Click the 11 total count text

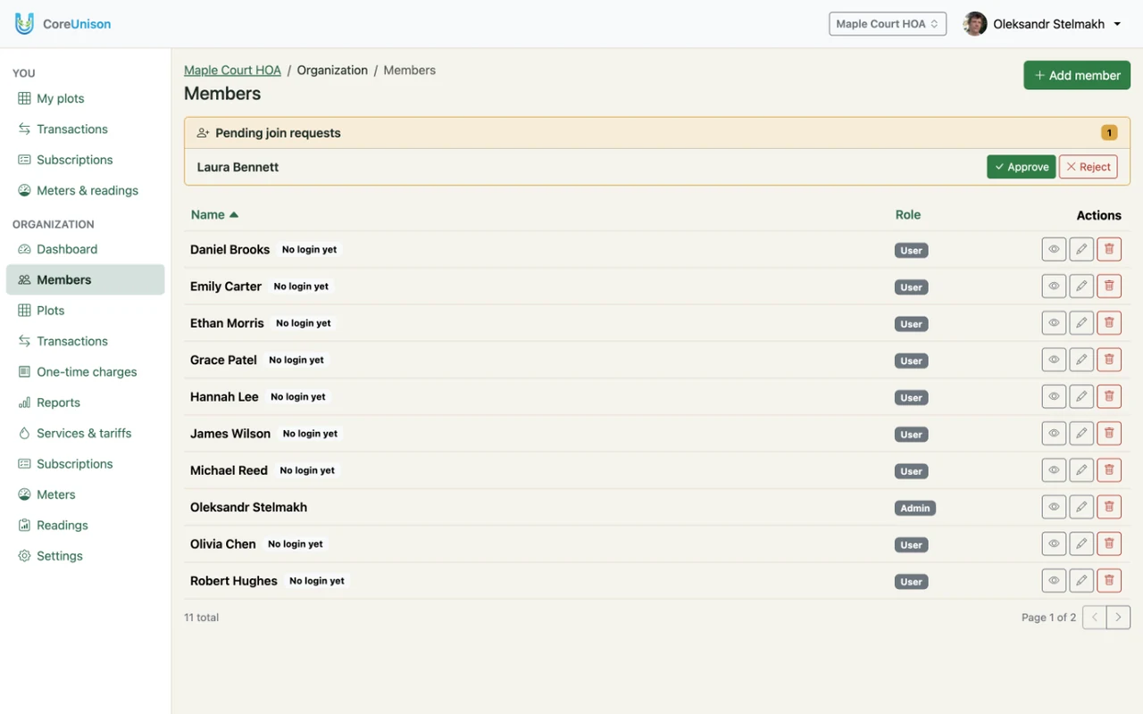[202, 618]
